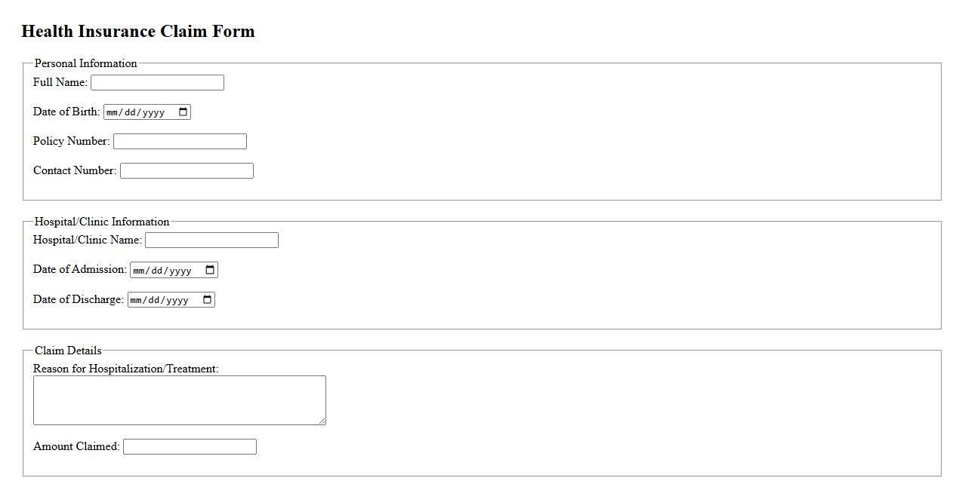Select the year segment of Date of Birth
The height and width of the screenshot is (490, 965).
click(x=153, y=112)
